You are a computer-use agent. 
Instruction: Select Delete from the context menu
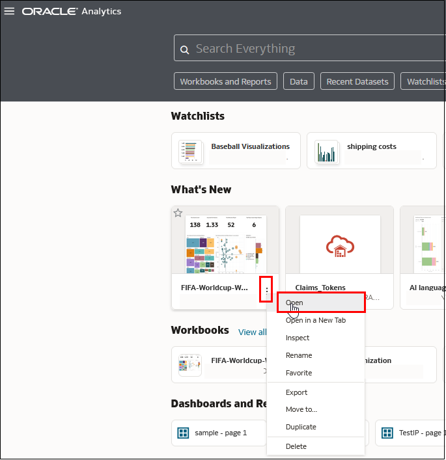coord(316,446)
